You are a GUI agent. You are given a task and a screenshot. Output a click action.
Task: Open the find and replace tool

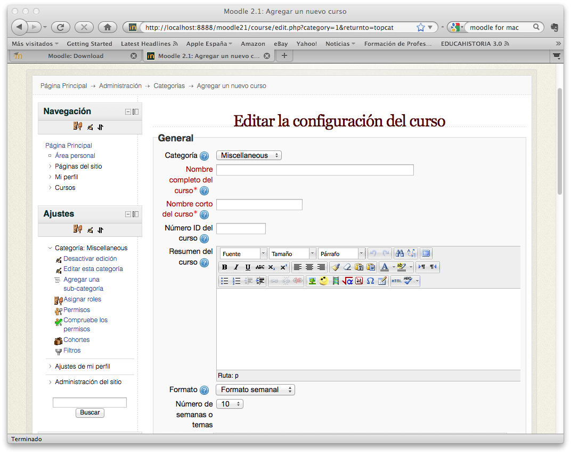(x=399, y=253)
